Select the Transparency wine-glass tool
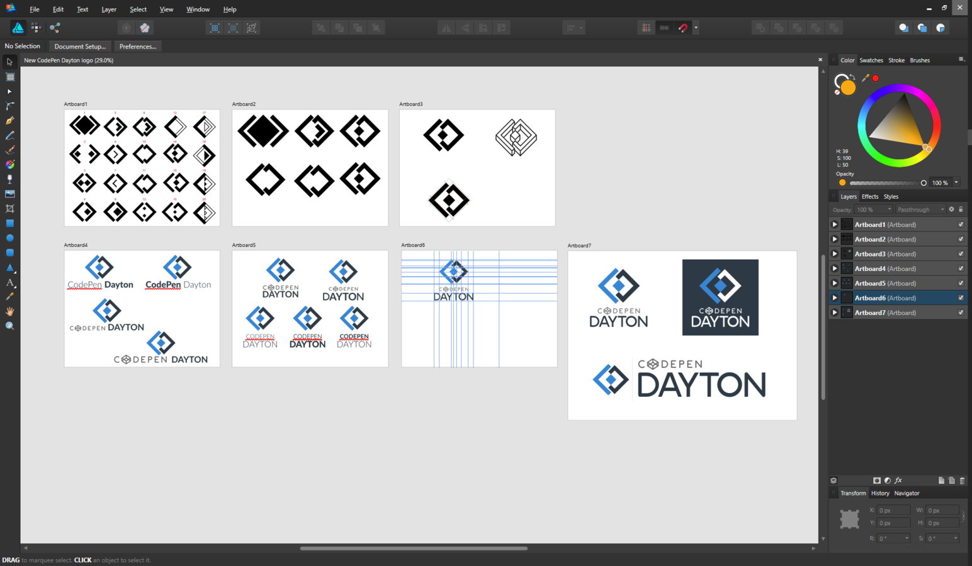972x566 pixels. click(x=9, y=179)
